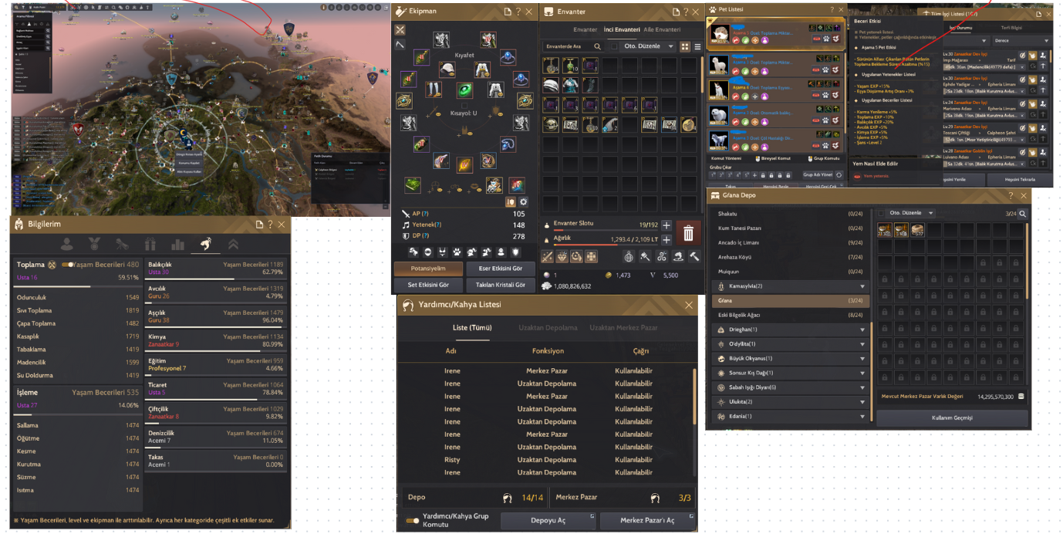Open the Ekipman gear settings icon
Image resolution: width=1063 pixels, height=534 pixels.
(x=524, y=202)
